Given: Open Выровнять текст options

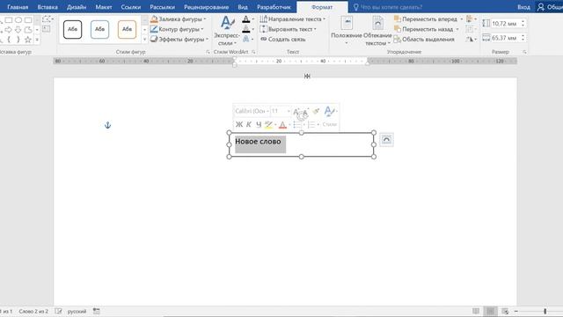Looking at the screenshot, I should (289, 29).
